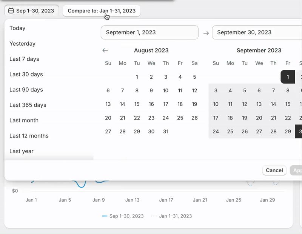Click the Cancel button
302x234 pixels.
click(x=274, y=170)
